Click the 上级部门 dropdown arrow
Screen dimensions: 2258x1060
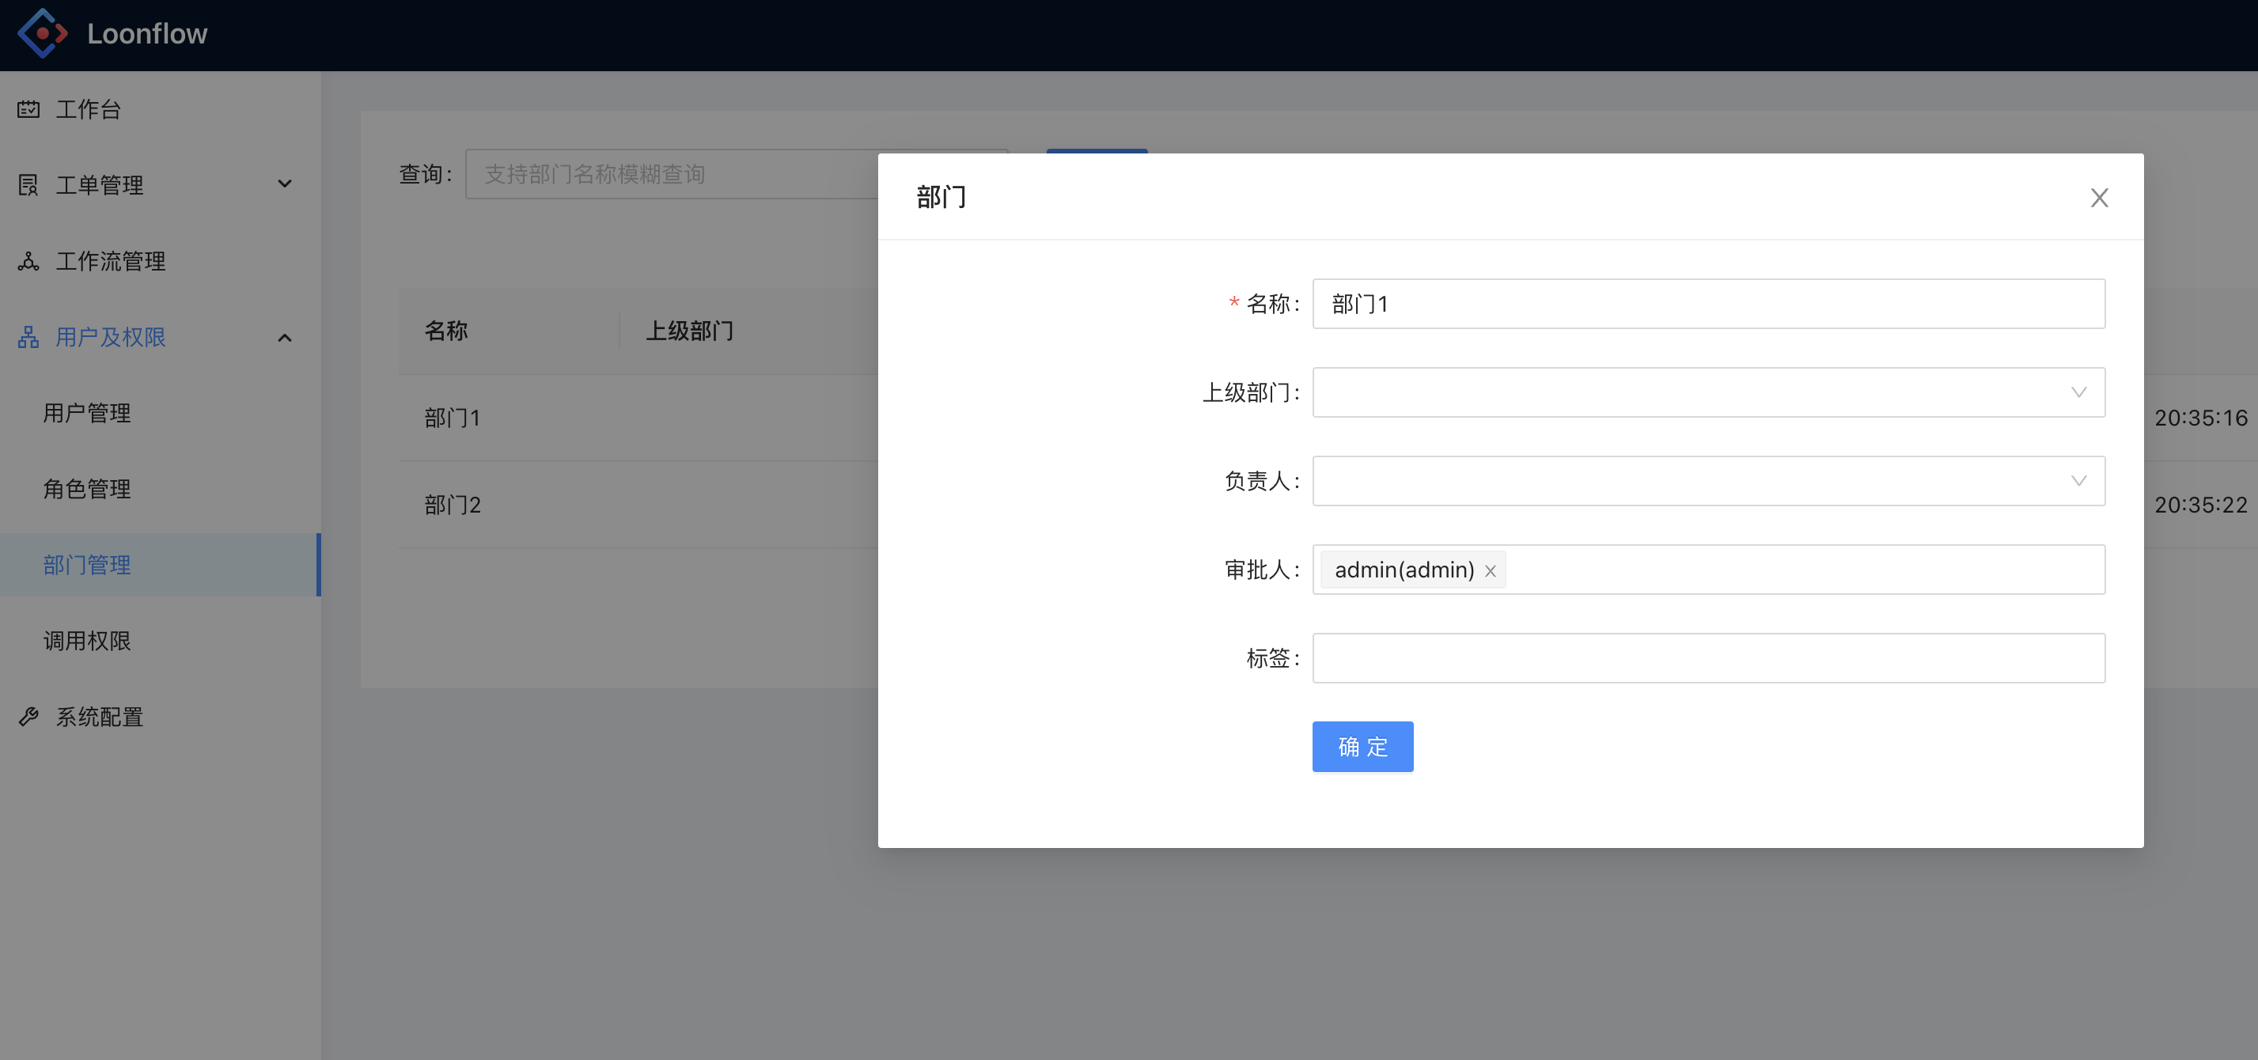(2078, 392)
